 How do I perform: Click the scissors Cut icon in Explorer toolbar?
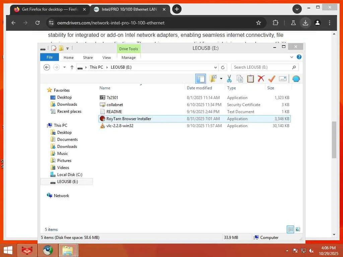(x=229, y=79)
